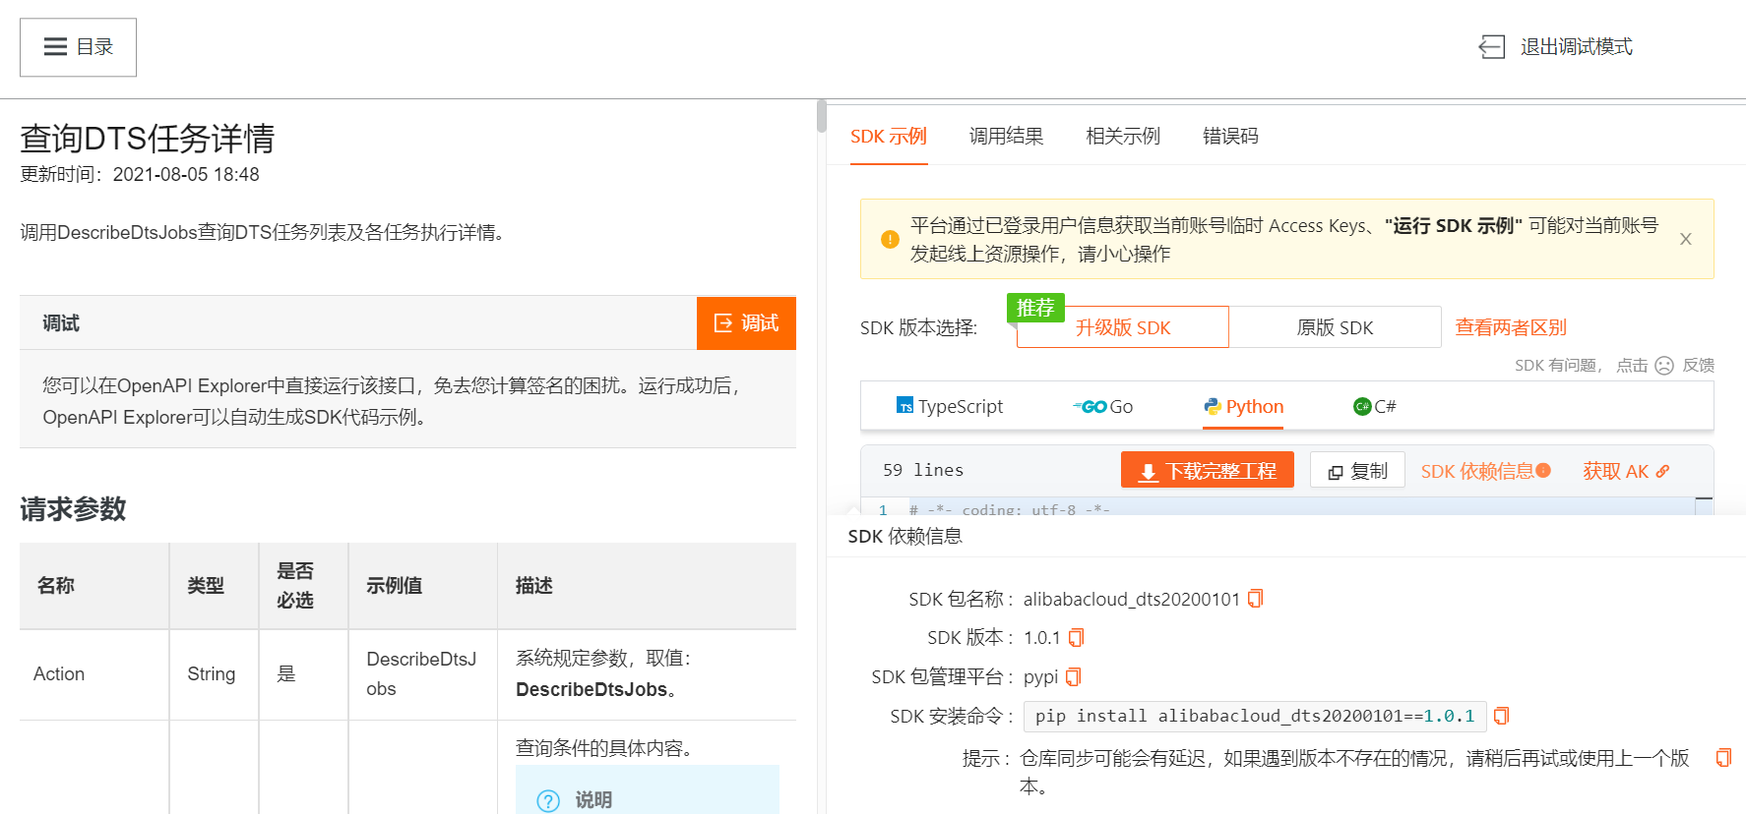1746x814 pixels.
Task: Copy the pypi package platform value
Action: [1073, 677]
